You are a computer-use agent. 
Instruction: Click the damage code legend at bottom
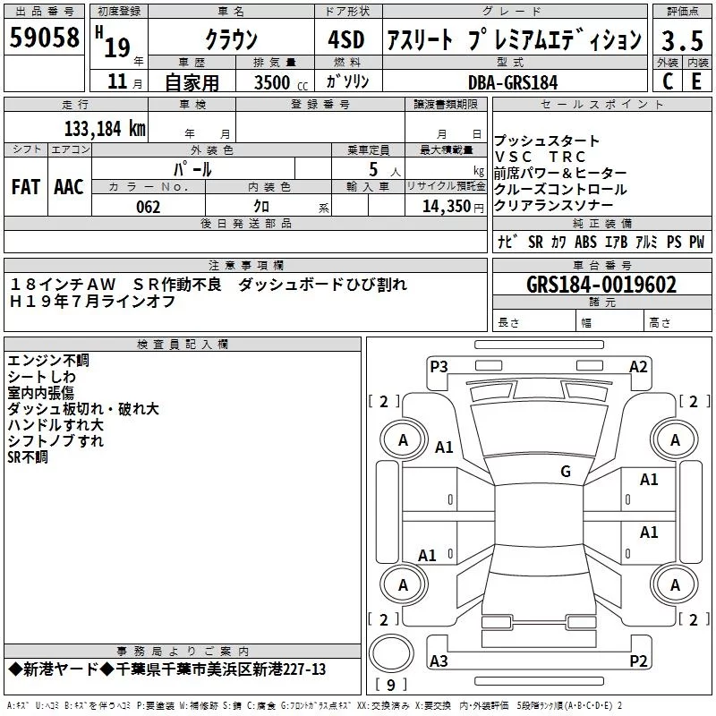click(x=314, y=706)
